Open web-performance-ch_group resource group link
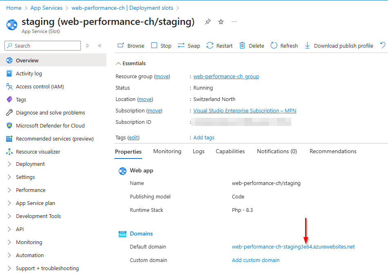 226,77
